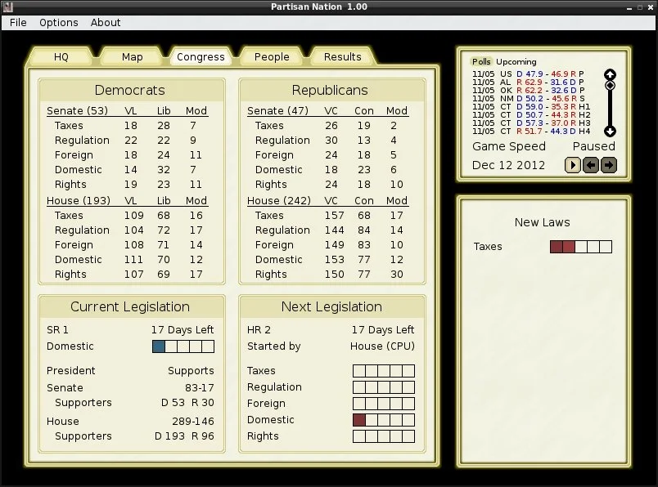Click the New Laws Taxes progress bar
Image resolution: width=658 pixels, height=487 pixels.
pyautogui.click(x=580, y=247)
